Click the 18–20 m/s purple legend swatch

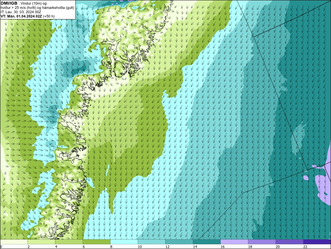coord(262,242)
